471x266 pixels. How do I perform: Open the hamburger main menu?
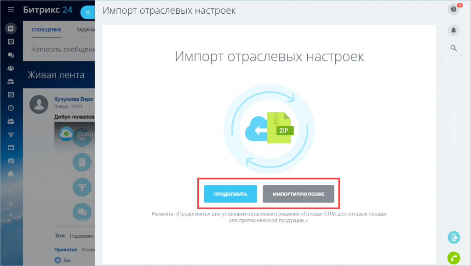click(x=11, y=9)
